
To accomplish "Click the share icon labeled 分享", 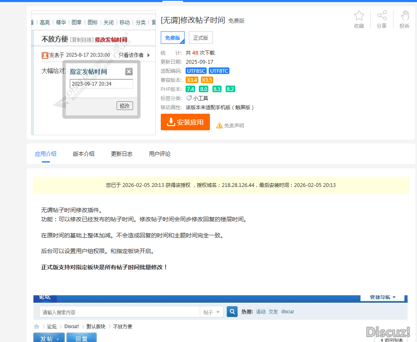I will pos(381,16).
